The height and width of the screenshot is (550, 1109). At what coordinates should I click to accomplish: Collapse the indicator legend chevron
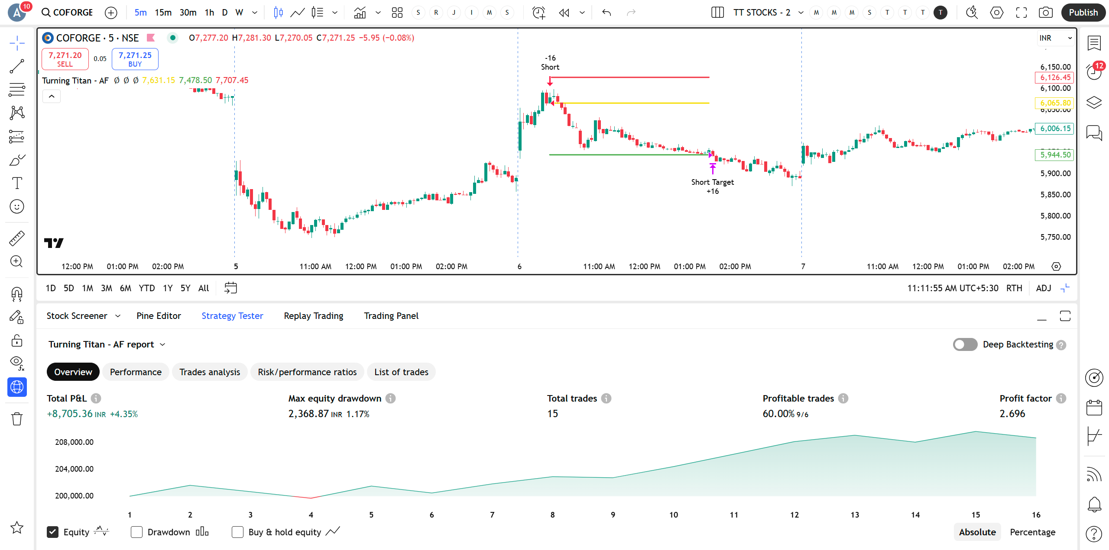tap(52, 96)
